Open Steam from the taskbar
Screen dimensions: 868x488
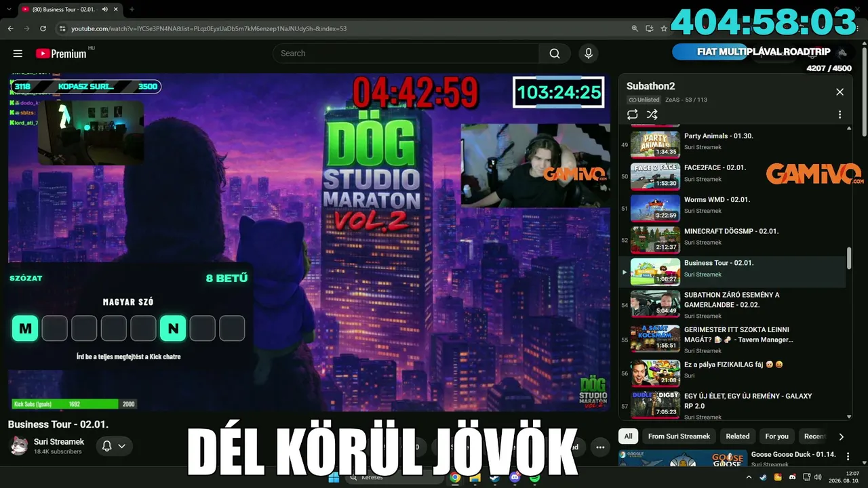tap(494, 477)
